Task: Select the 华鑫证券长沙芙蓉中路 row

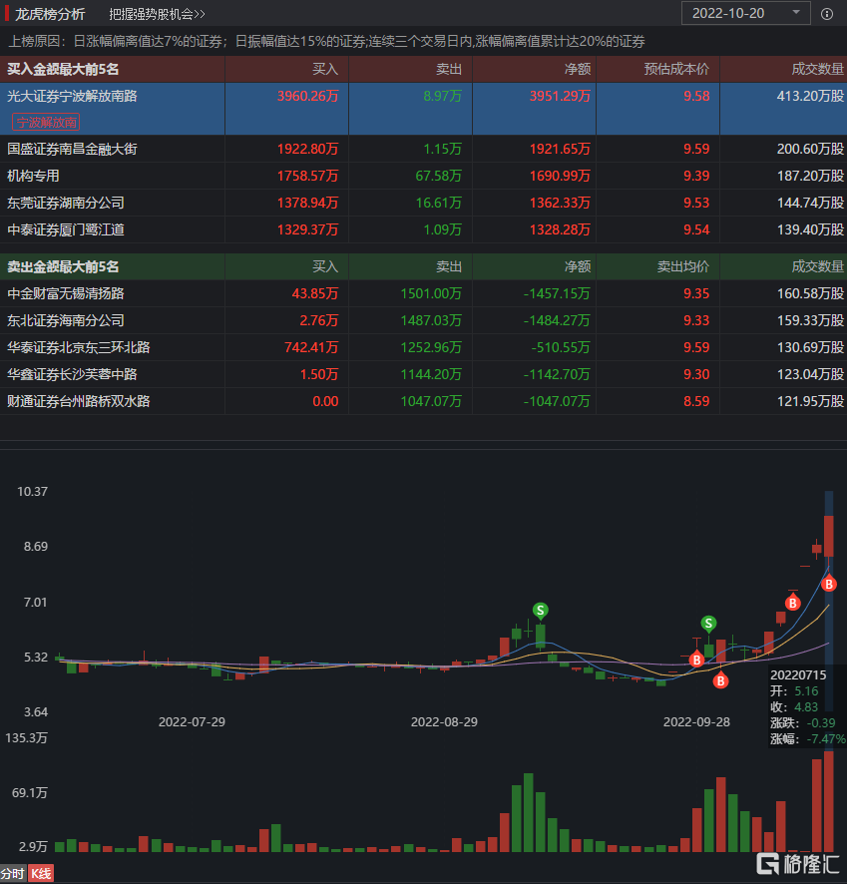Action: [423, 375]
